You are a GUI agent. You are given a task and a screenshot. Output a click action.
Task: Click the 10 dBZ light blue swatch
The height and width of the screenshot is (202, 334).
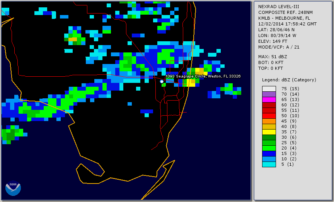point(269,159)
